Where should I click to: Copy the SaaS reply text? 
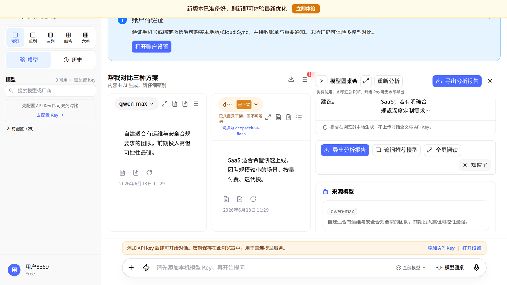point(226,199)
